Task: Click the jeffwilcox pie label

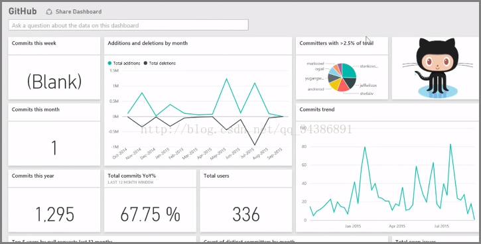Action: [x=368, y=86]
